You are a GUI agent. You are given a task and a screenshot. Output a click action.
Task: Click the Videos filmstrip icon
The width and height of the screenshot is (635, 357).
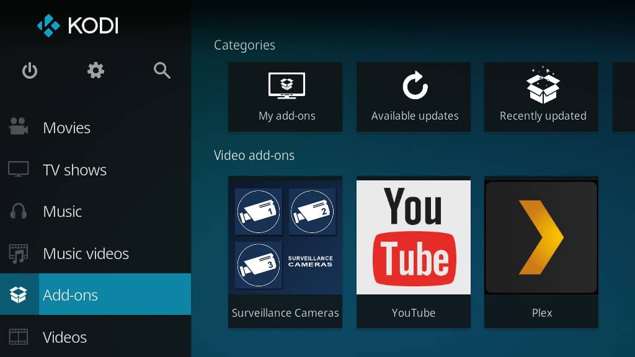pyautogui.click(x=18, y=337)
